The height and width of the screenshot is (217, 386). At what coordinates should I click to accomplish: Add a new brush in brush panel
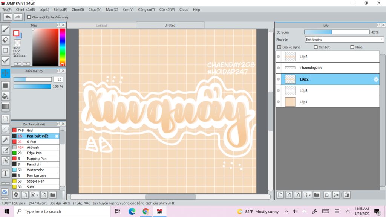point(25,195)
